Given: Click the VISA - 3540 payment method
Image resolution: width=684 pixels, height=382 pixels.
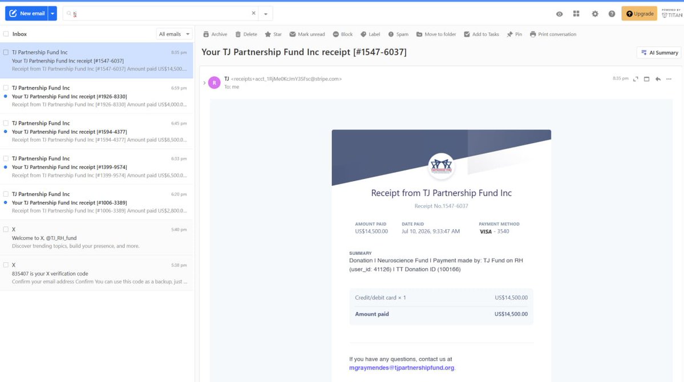Looking at the screenshot, I should tap(494, 231).
